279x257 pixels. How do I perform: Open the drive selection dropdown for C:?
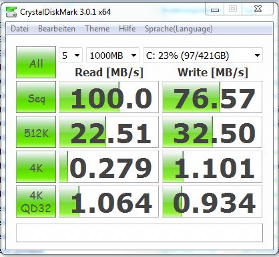pyautogui.click(x=203, y=56)
